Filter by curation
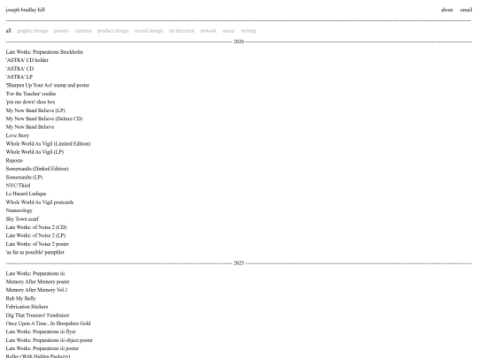The width and height of the screenshot is (478, 358). 83,31
